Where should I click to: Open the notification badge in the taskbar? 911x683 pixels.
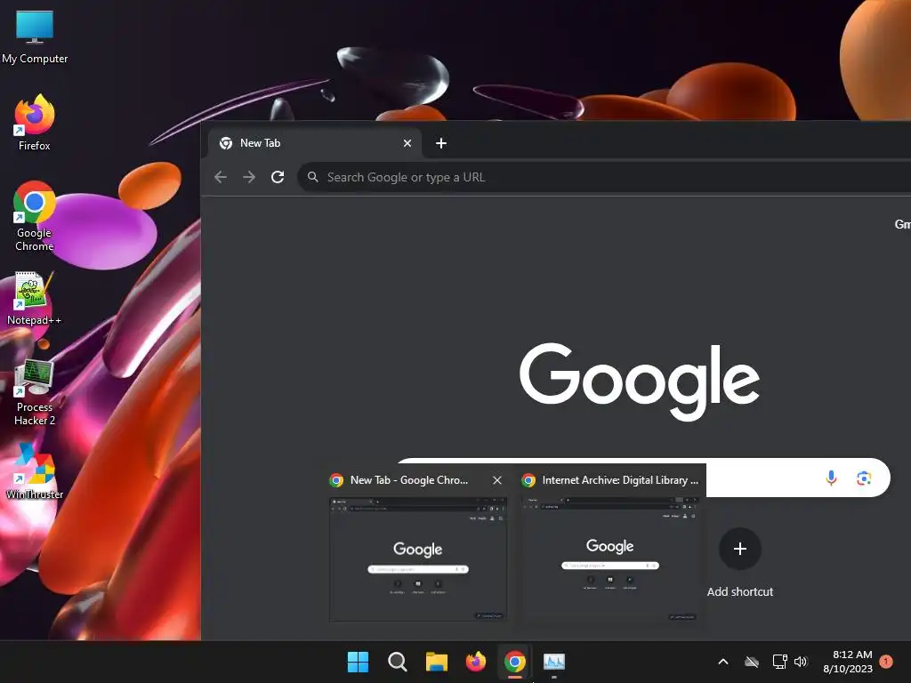pos(886,662)
